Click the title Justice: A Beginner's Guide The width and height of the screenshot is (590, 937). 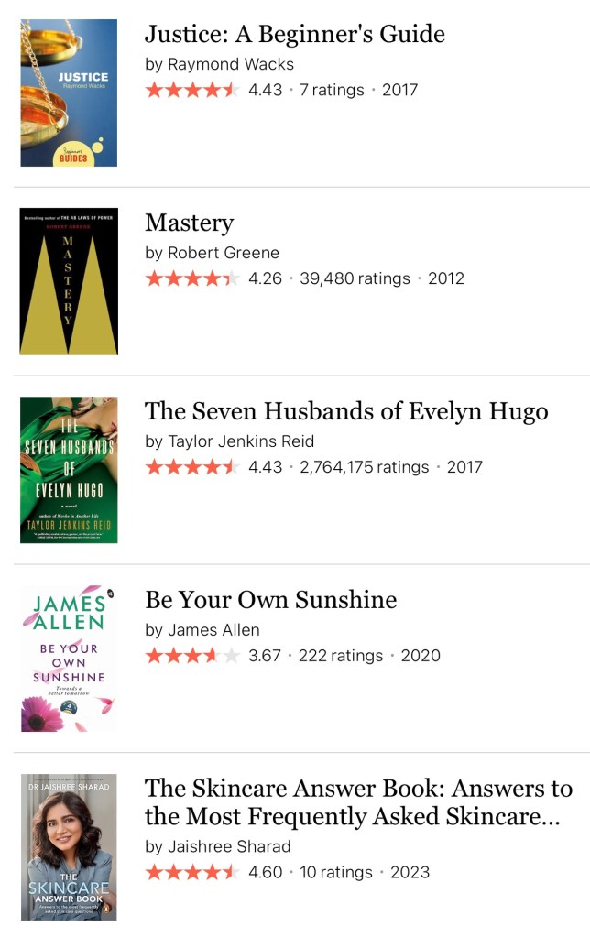click(x=294, y=35)
